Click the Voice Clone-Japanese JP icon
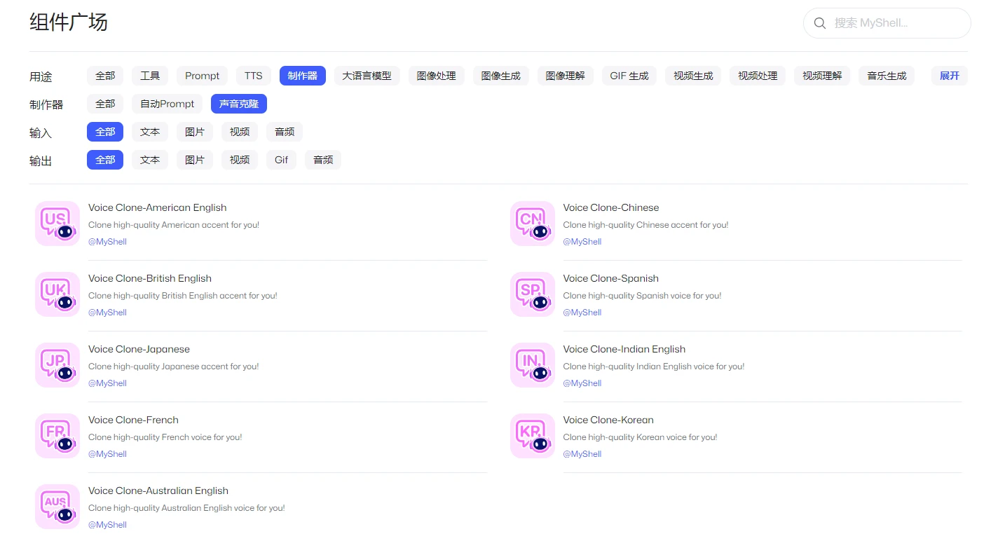Viewport: 998px width, 541px height. (57, 364)
